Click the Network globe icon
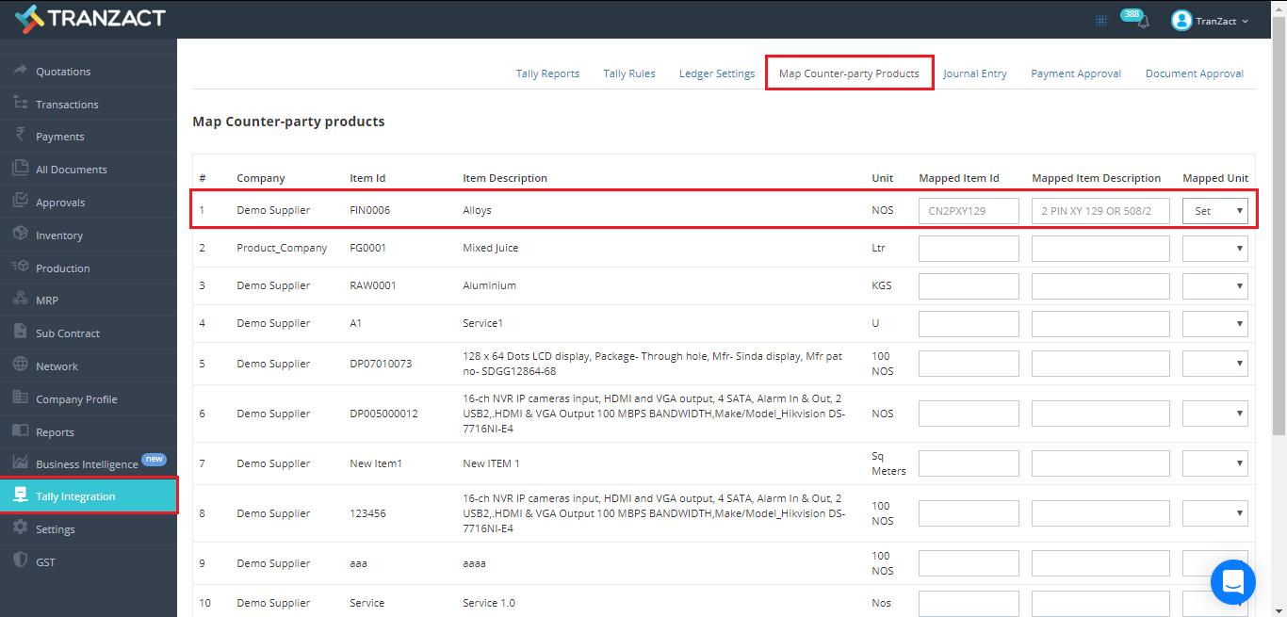The image size is (1287, 617). pos(20,365)
